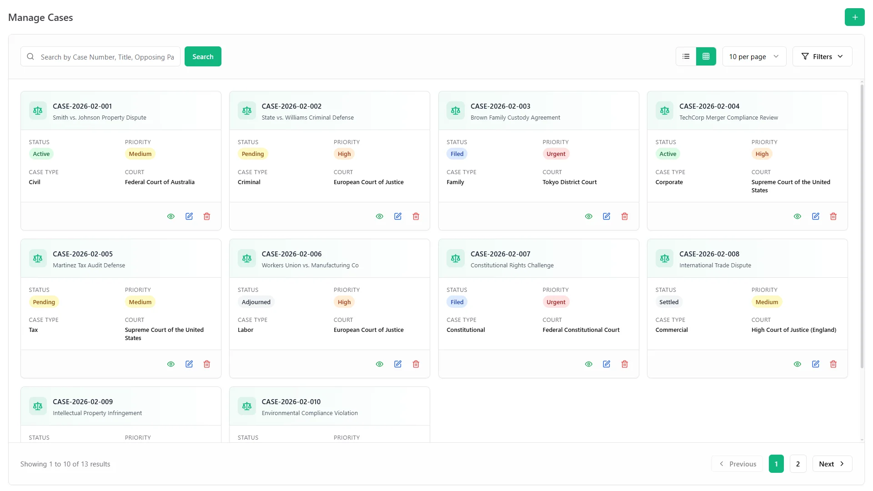Image resolution: width=873 pixels, height=491 pixels.
Task: Click the green plus add case button
Action: [855, 17]
